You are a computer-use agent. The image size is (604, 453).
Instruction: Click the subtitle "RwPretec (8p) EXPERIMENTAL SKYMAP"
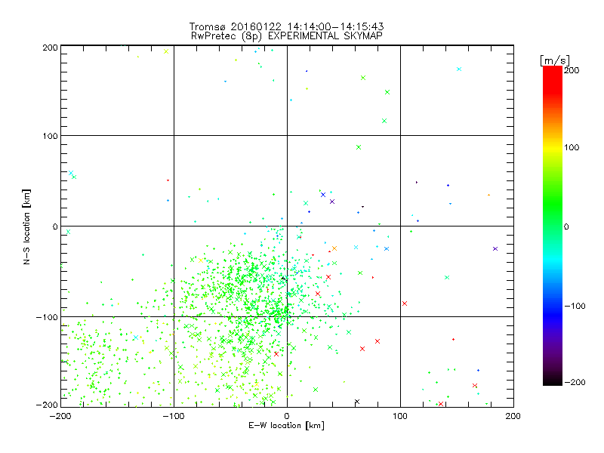pyautogui.click(x=287, y=36)
